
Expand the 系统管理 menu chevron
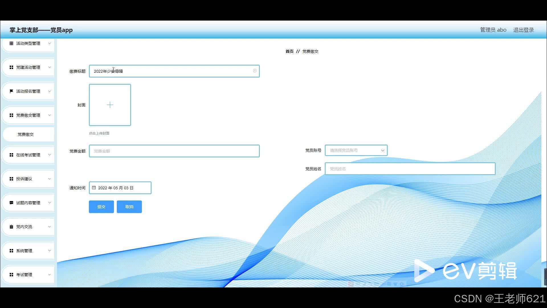tap(49, 251)
